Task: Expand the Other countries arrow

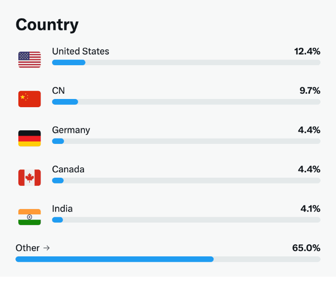Action: click(46, 248)
